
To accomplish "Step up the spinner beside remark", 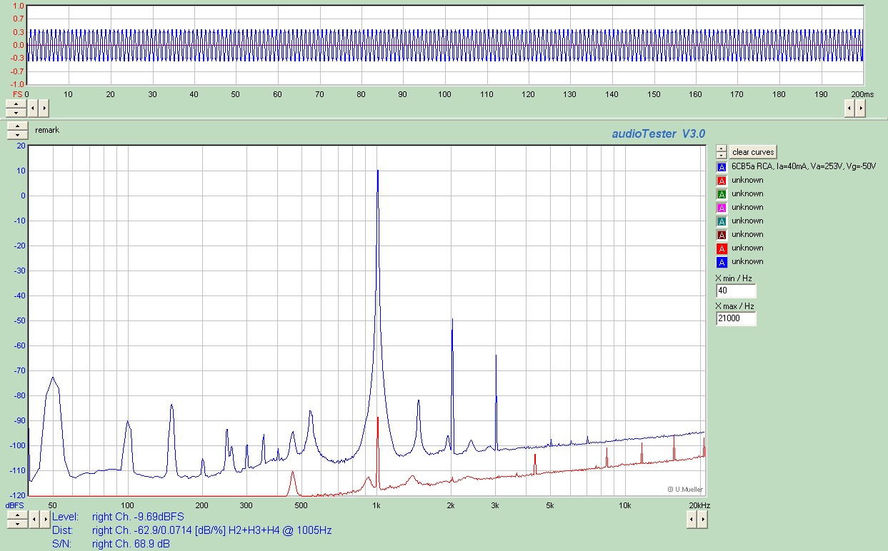I will (17, 126).
